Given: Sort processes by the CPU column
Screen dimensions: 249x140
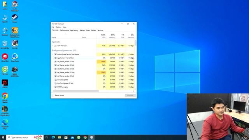Looking at the screenshot, I should [102, 36].
